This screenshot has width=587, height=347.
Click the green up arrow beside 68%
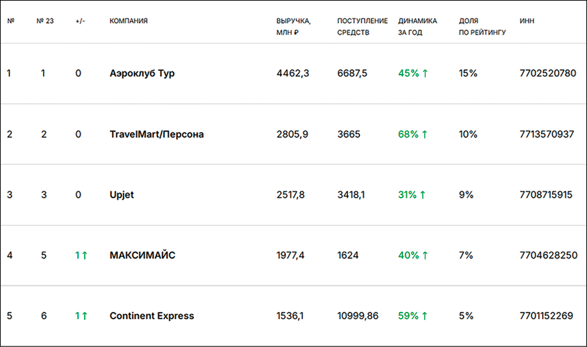(425, 134)
